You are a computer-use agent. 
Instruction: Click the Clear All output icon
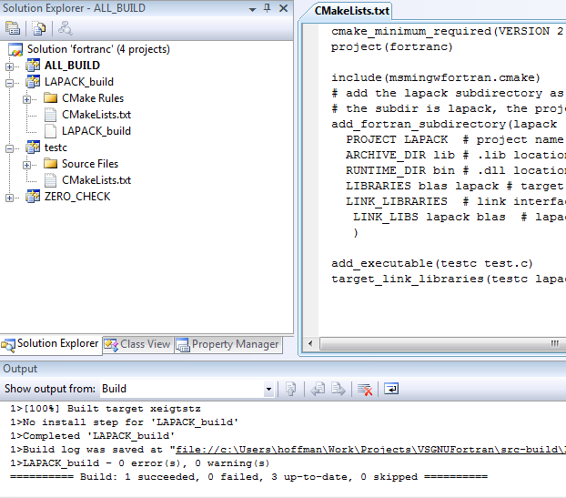[365, 389]
